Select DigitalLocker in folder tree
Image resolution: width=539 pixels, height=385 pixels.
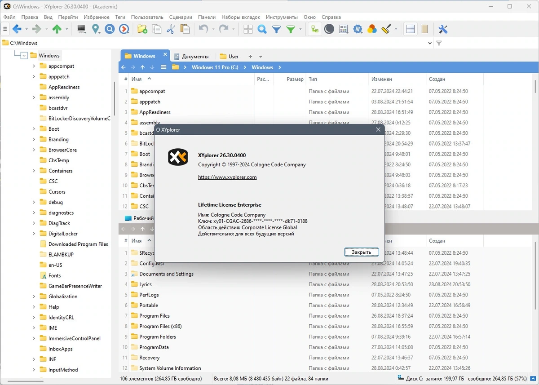click(63, 234)
